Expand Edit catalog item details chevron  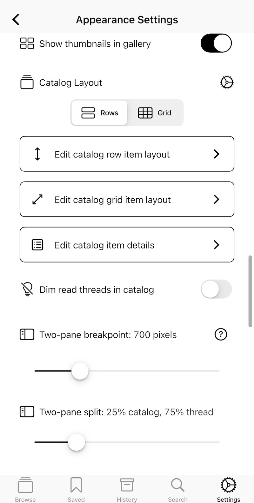217,245
